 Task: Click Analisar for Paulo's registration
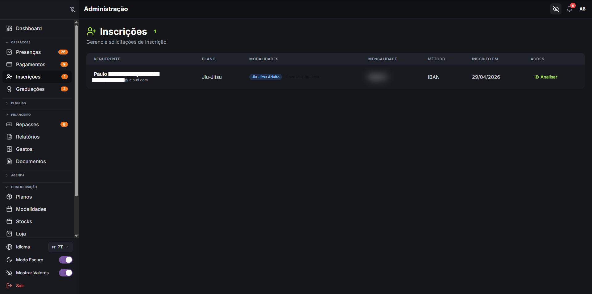546,77
